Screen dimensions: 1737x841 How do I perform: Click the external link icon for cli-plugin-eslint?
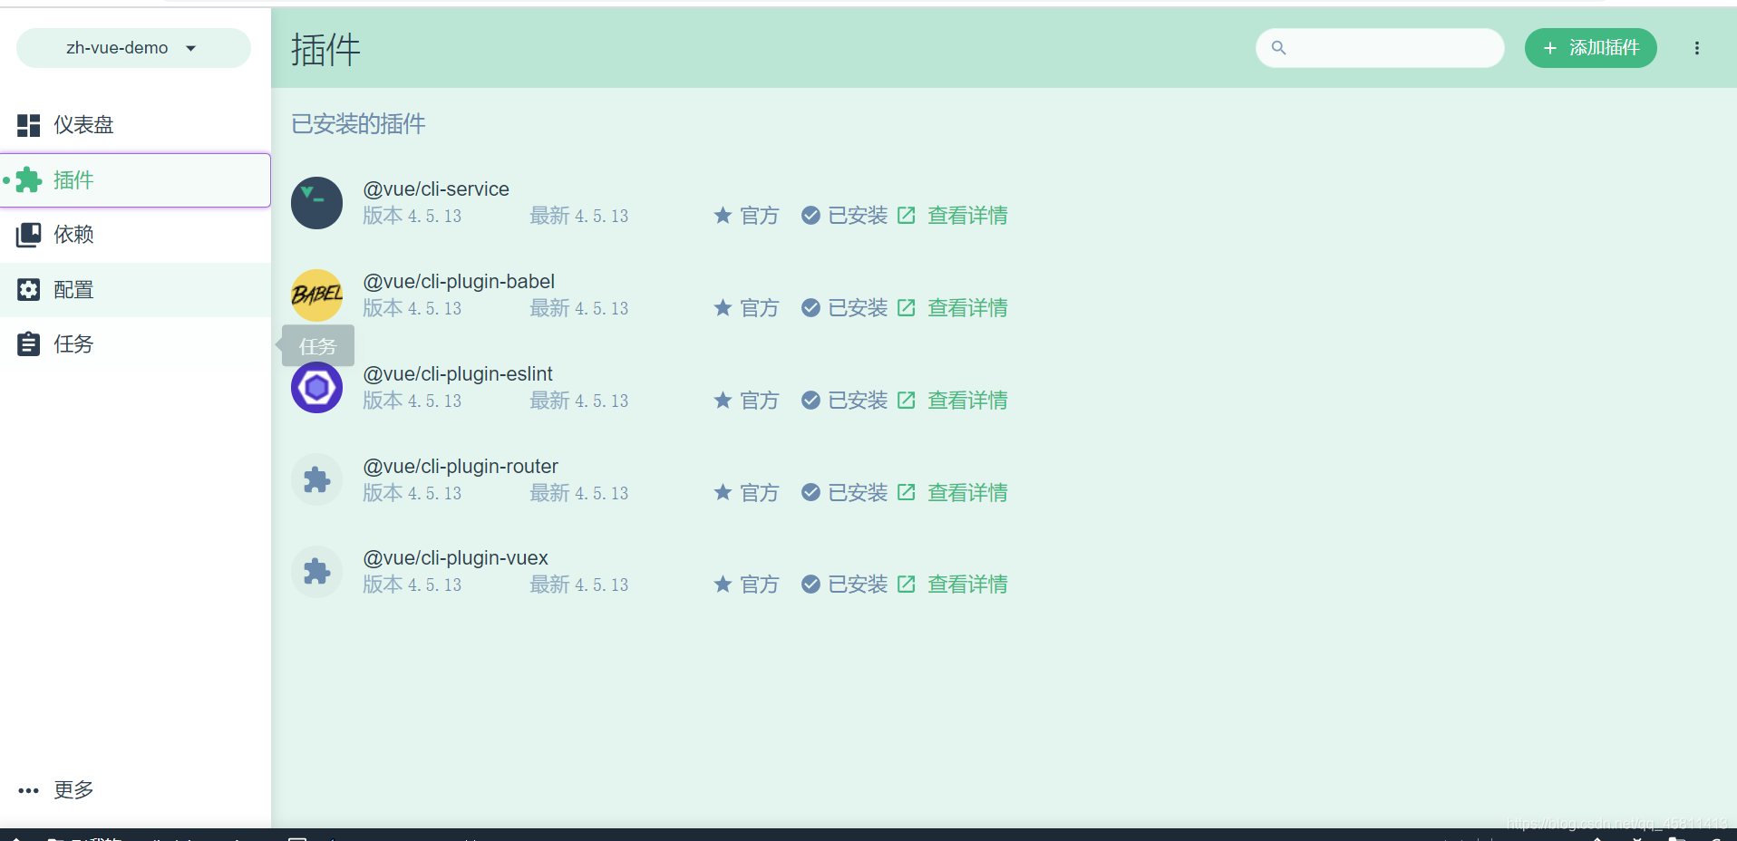(907, 401)
